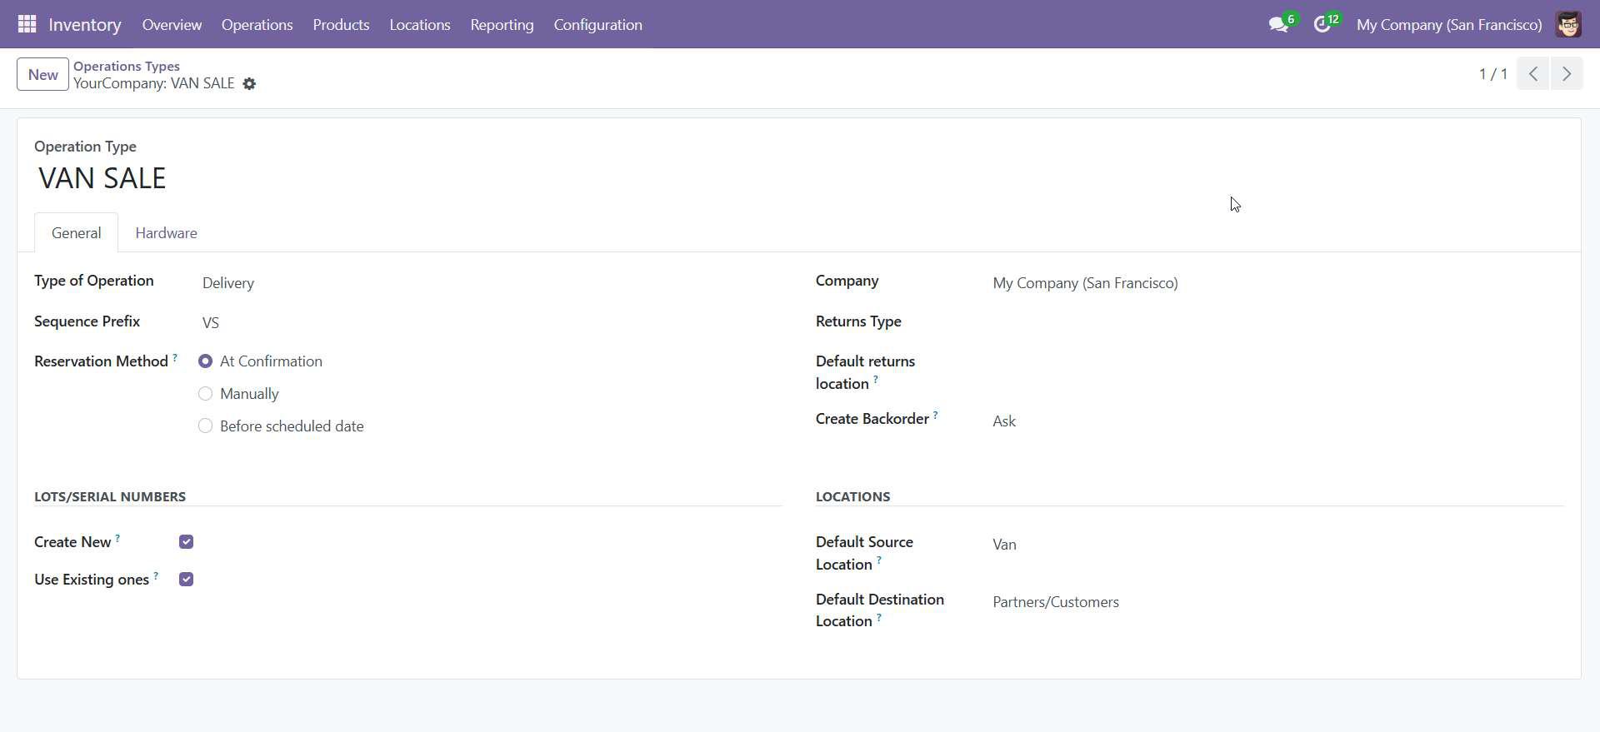The image size is (1600, 732).
Task: Open the conversations messages icon
Action: pos(1277,25)
